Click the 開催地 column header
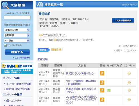The width and height of the screenshot is (139, 106). tap(58, 66)
